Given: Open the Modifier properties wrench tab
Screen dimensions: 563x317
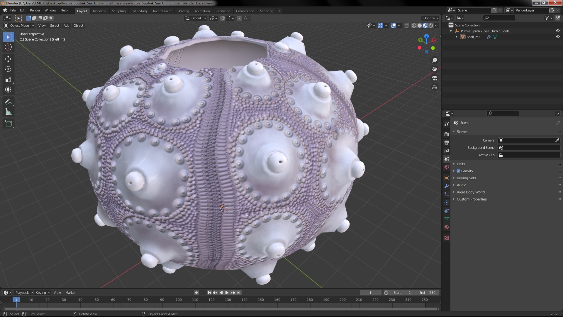Looking at the screenshot, I should tap(447, 186).
